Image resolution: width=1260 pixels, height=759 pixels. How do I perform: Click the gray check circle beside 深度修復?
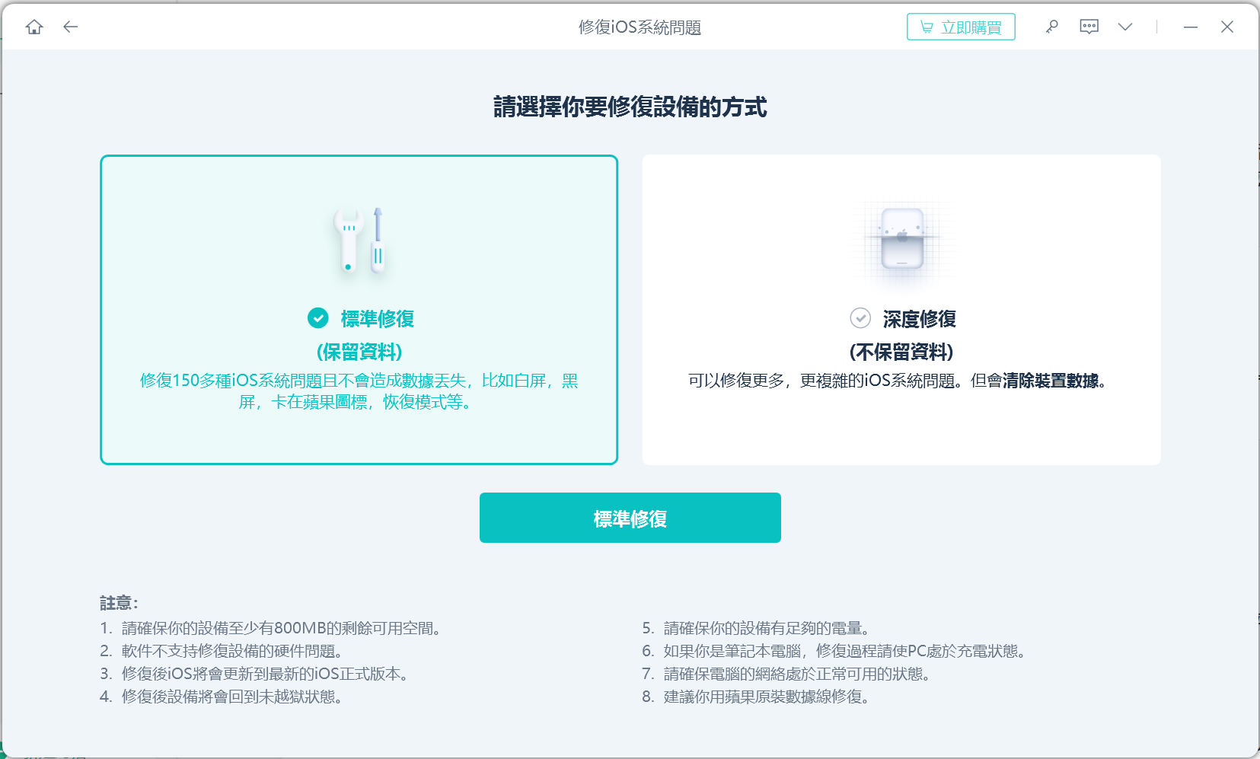point(860,318)
